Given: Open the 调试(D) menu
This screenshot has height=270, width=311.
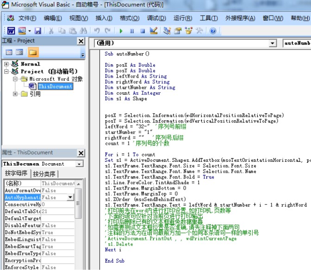Looking at the screenshot, I should (156, 18).
